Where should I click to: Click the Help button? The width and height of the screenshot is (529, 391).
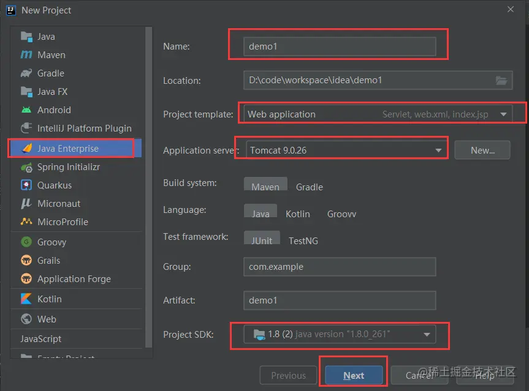(x=485, y=375)
